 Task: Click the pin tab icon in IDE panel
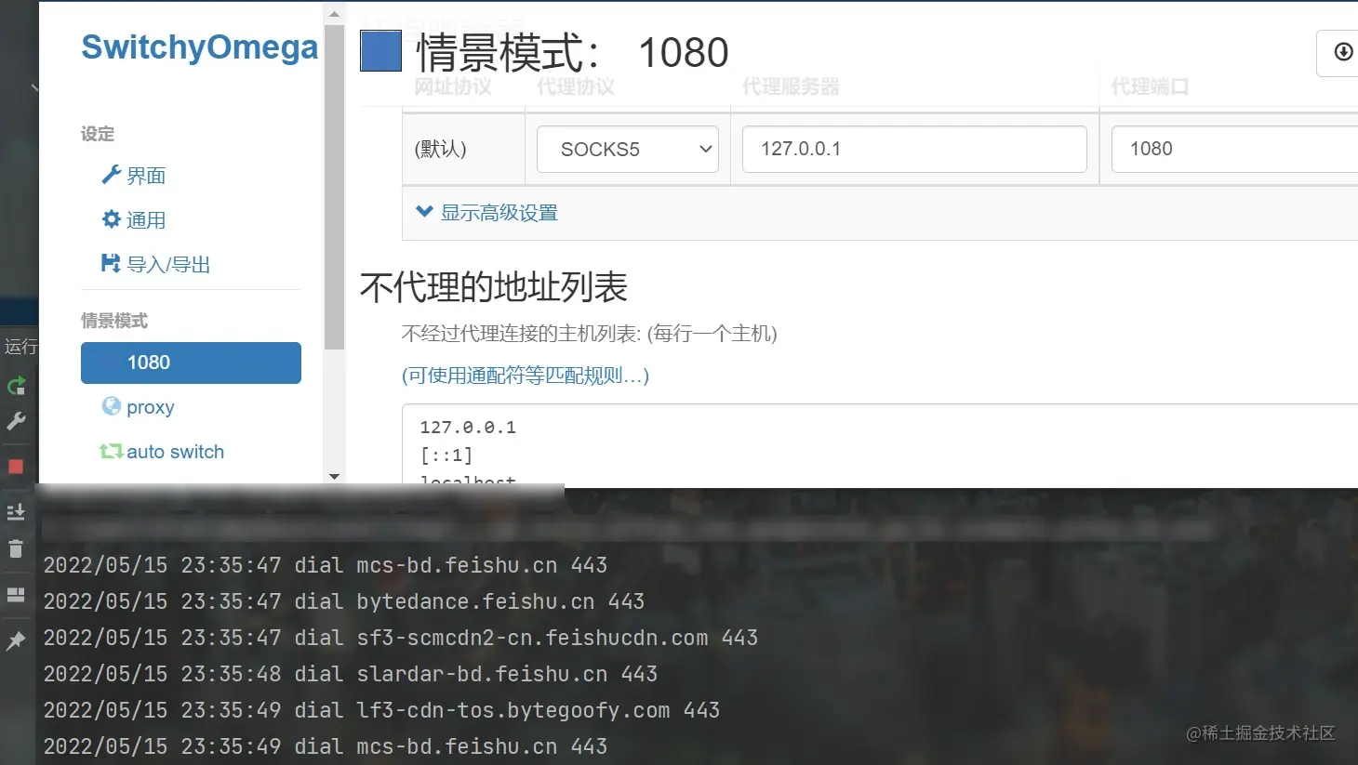[16, 640]
